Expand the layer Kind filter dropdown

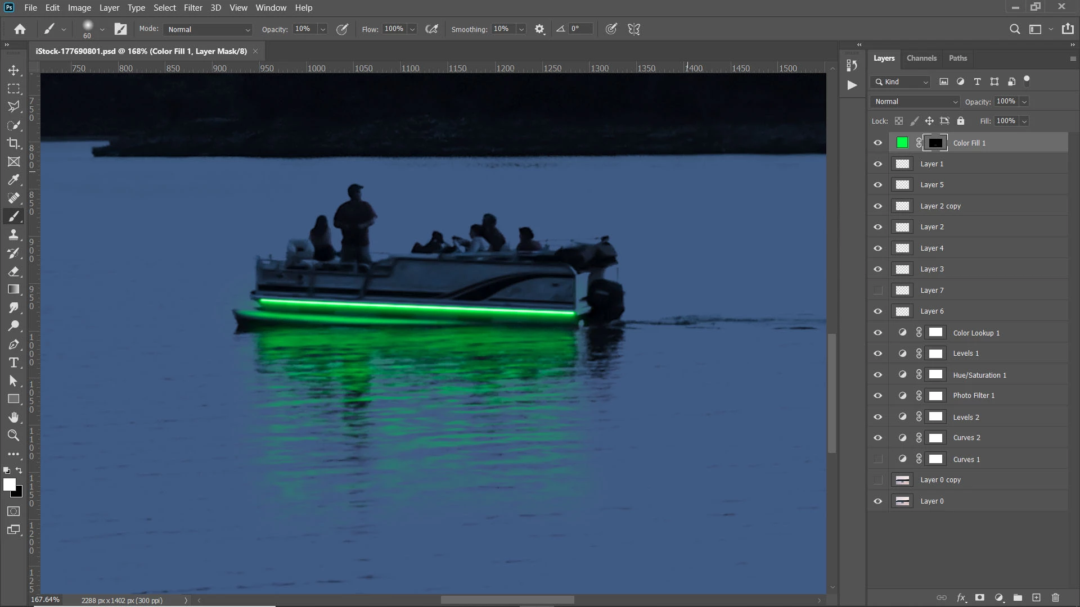pos(901,82)
